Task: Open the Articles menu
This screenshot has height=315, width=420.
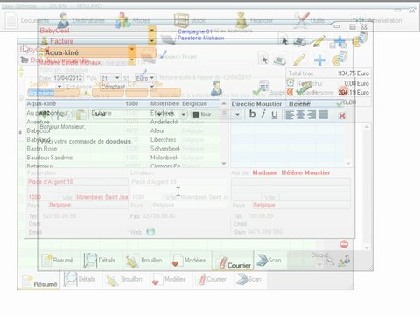Action: click(x=133, y=20)
